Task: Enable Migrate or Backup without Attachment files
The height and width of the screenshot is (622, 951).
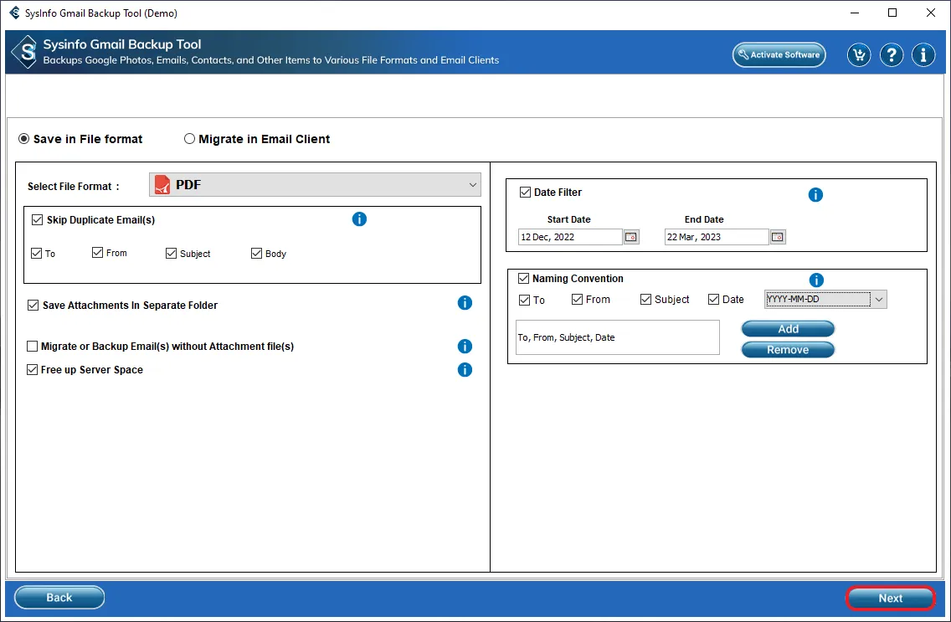Action: coord(33,347)
